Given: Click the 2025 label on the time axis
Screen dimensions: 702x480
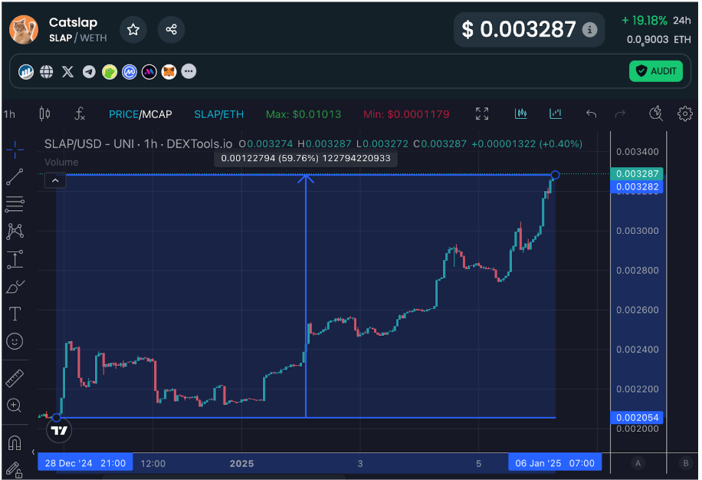Looking at the screenshot, I should coord(241,463).
